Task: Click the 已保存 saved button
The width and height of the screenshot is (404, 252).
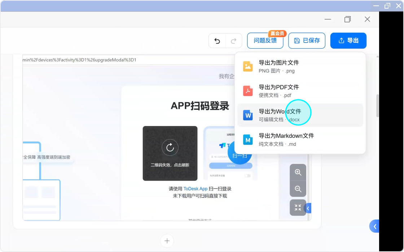Action: (x=307, y=41)
